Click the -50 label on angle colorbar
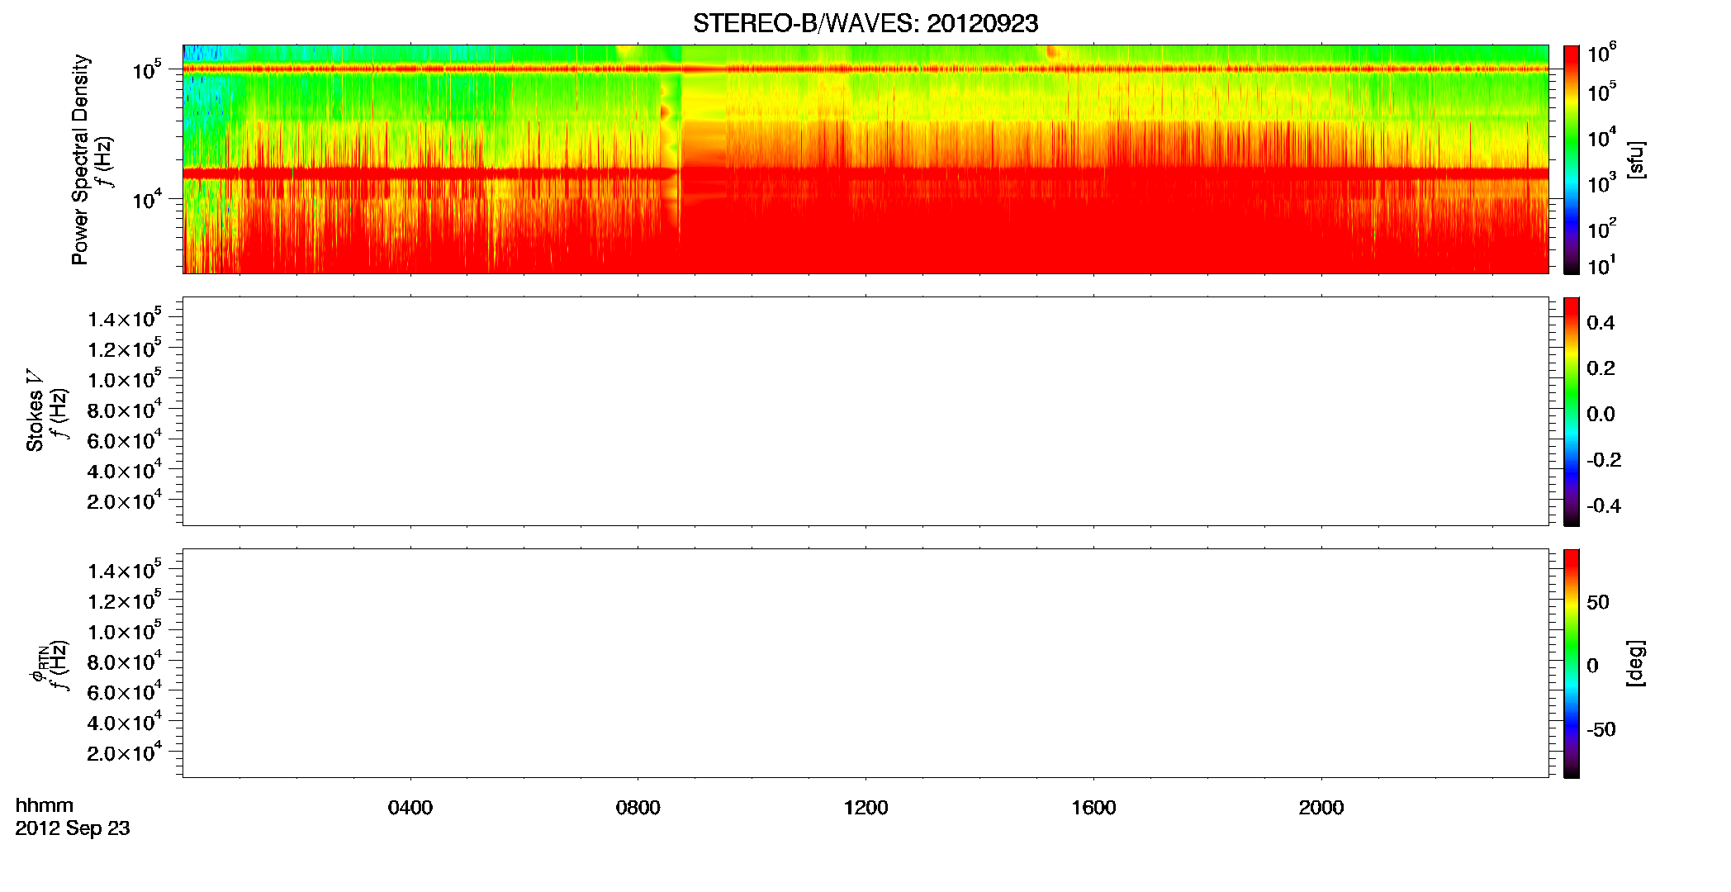The height and width of the screenshot is (892, 1731). (1601, 730)
